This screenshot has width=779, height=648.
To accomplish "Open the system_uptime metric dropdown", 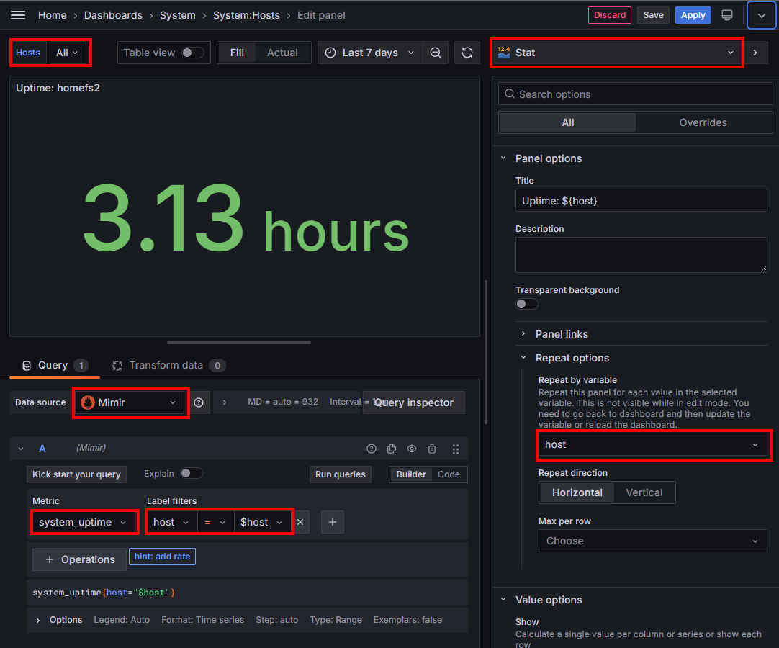I will pos(83,522).
